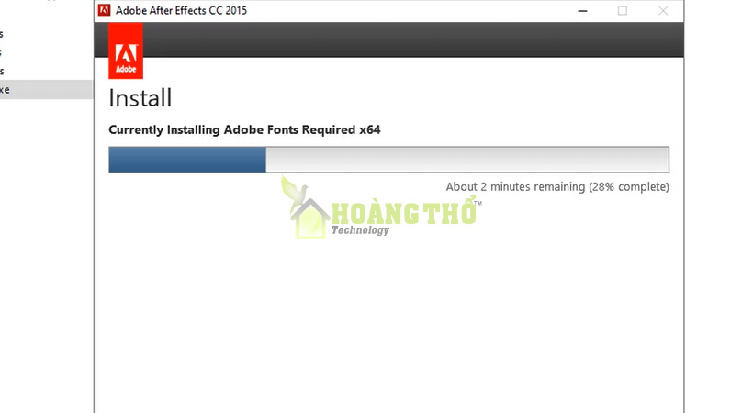Click the grayed-out maximize window button

(x=623, y=11)
